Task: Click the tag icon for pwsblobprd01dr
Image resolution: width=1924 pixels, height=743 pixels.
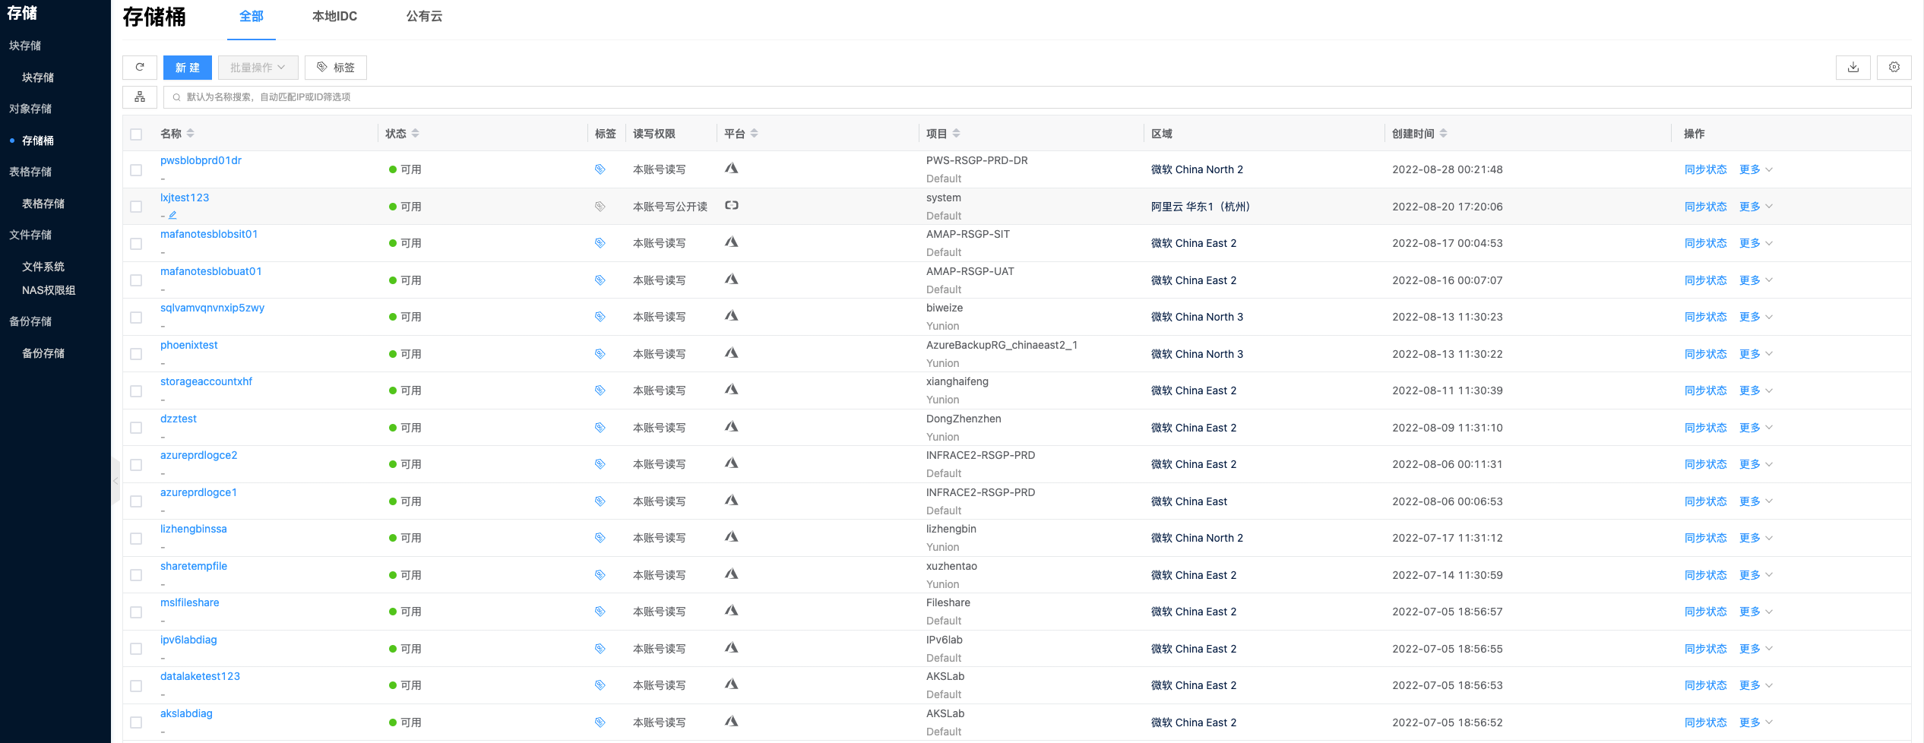Action: 600,169
